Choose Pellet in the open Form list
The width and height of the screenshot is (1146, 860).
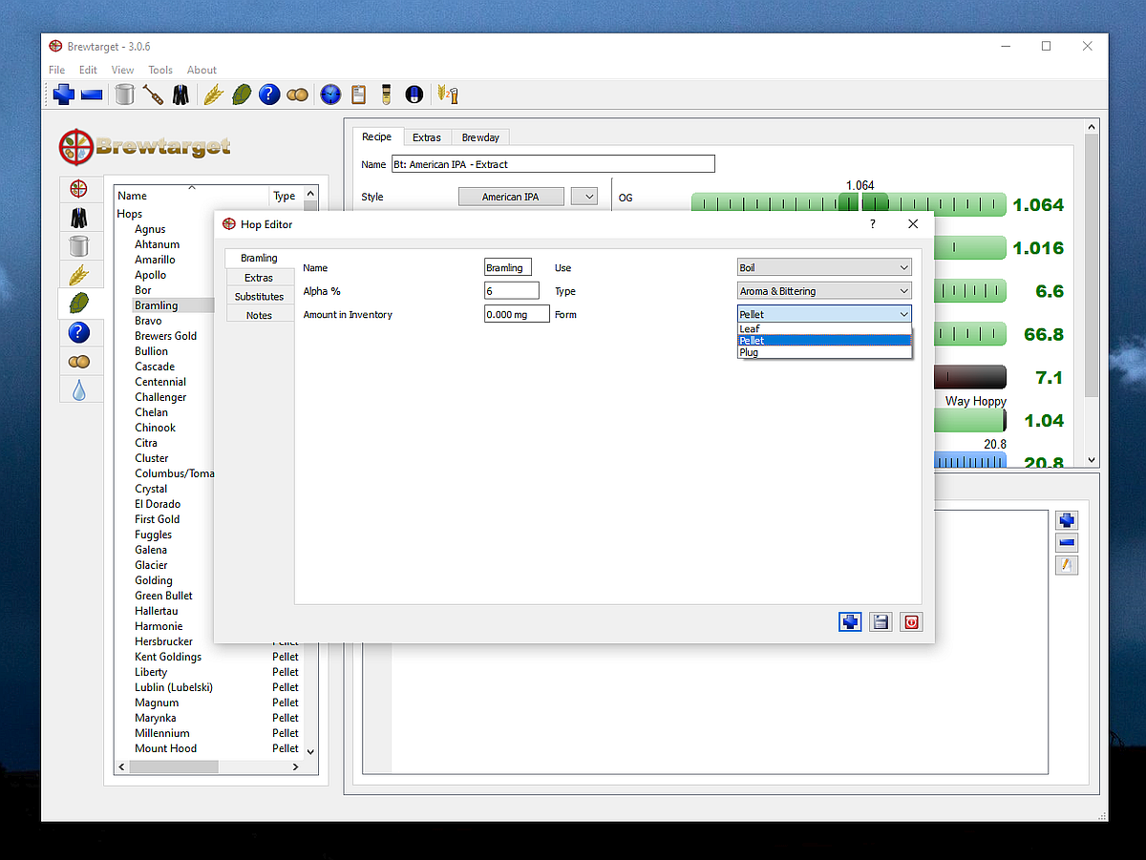[x=825, y=341]
